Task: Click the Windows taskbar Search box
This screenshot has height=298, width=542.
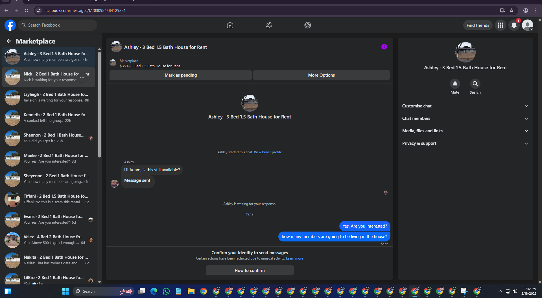Action: [x=103, y=291]
